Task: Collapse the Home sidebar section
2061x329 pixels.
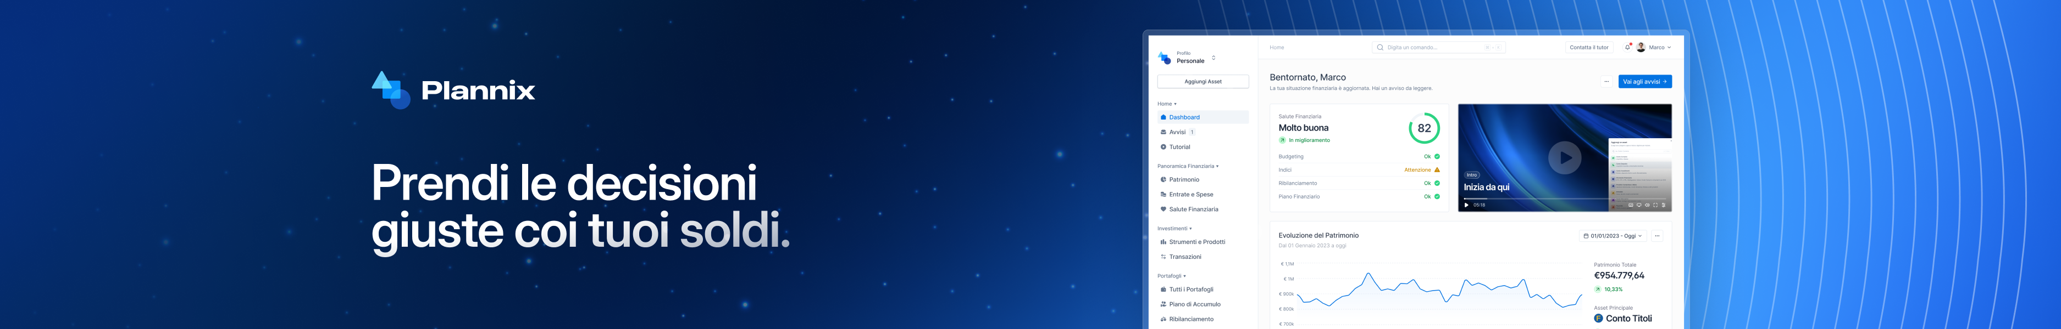Action: [x=1166, y=104]
